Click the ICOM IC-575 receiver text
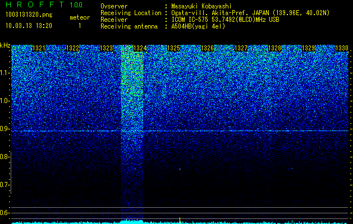The width and height of the screenshot is (353, 224). point(226,20)
